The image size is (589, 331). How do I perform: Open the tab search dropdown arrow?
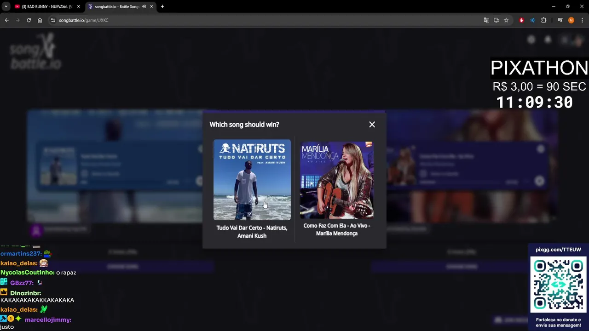tap(6, 6)
